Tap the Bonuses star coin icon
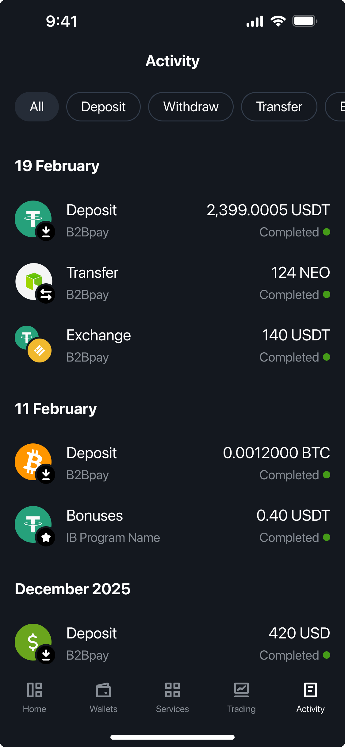 33,524
